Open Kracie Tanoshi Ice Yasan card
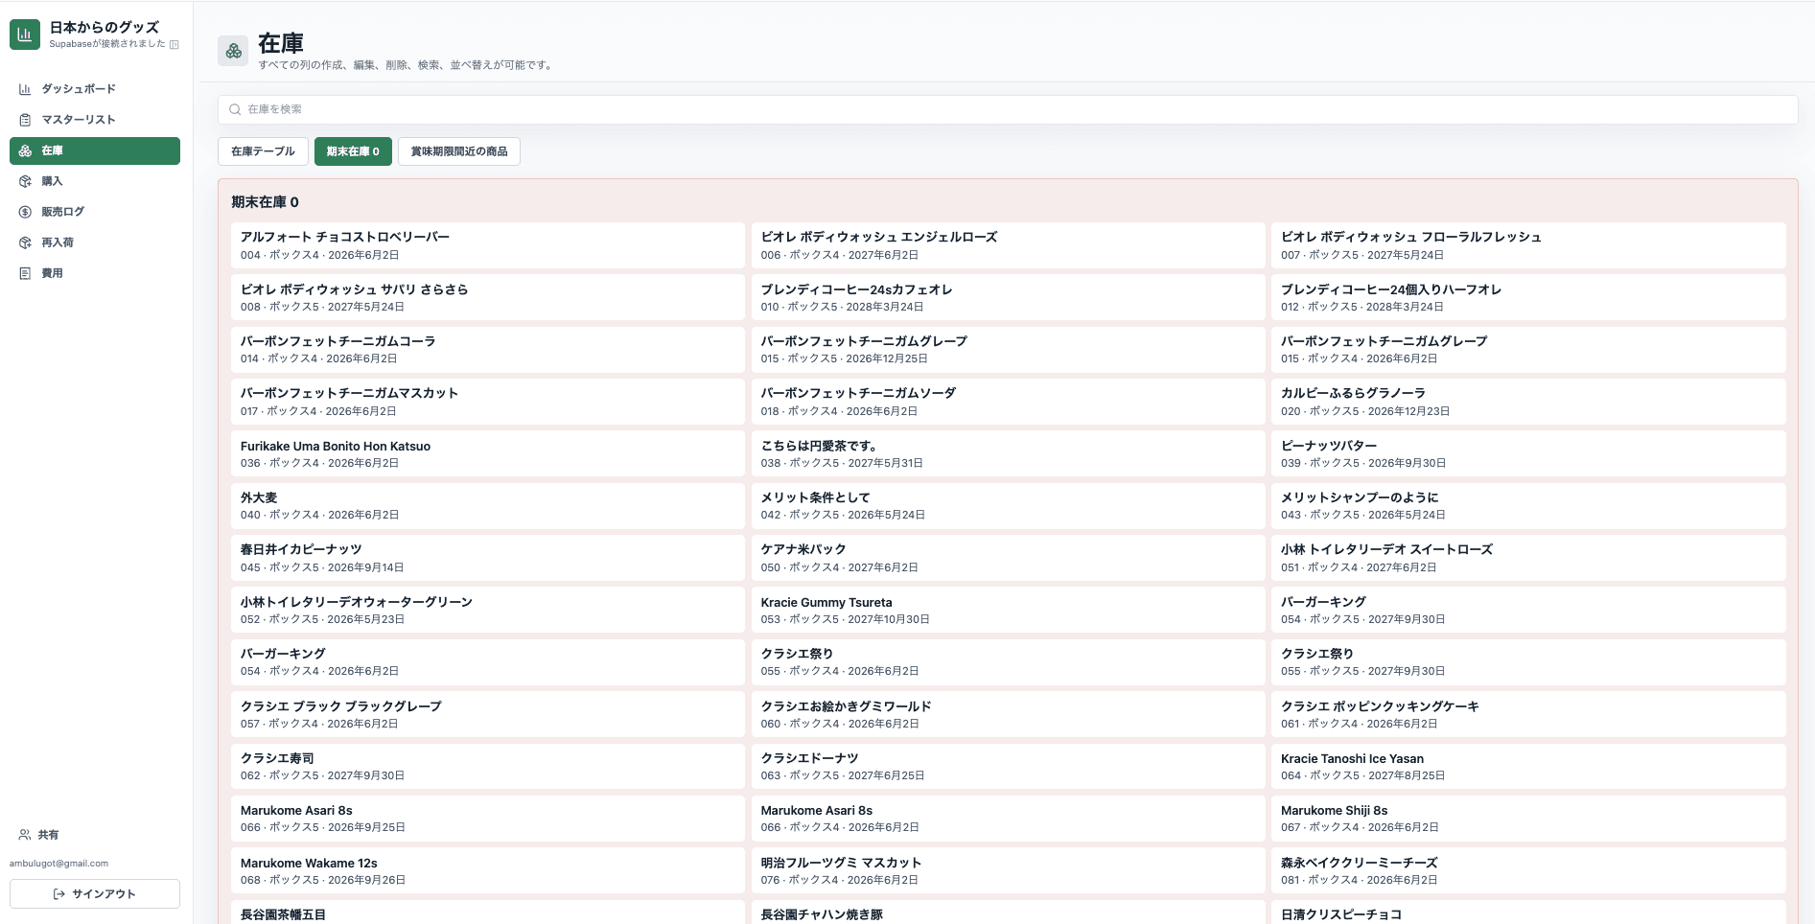The image size is (1815, 924). click(x=1528, y=766)
